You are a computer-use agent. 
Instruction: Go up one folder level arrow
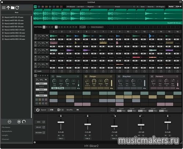click(x=8, y=8)
